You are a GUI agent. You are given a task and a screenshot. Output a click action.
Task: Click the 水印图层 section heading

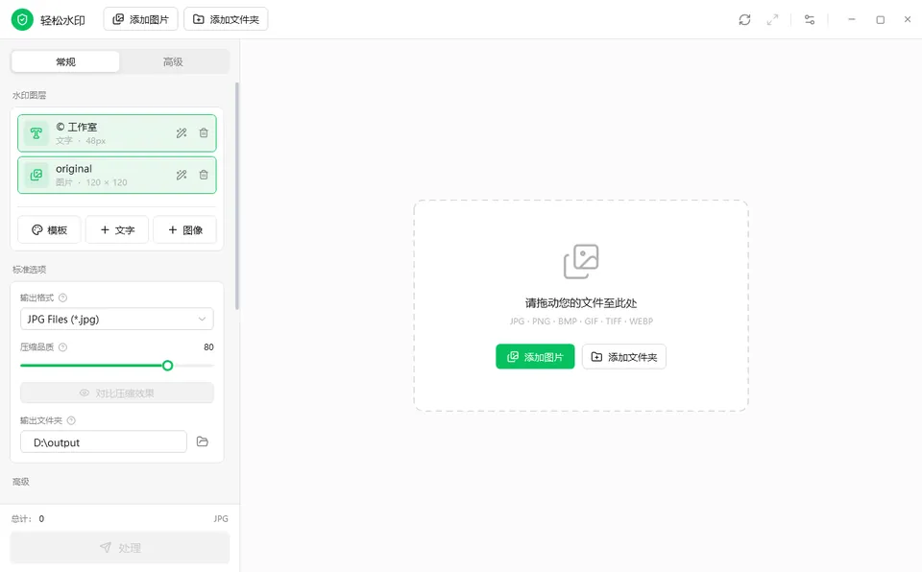[x=30, y=95]
